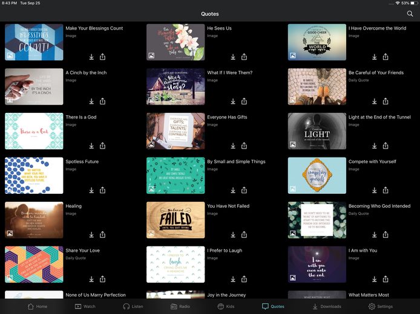Download the I Prefer to Laugh quote
Image resolution: width=420 pixels, height=314 pixels.
point(233,279)
